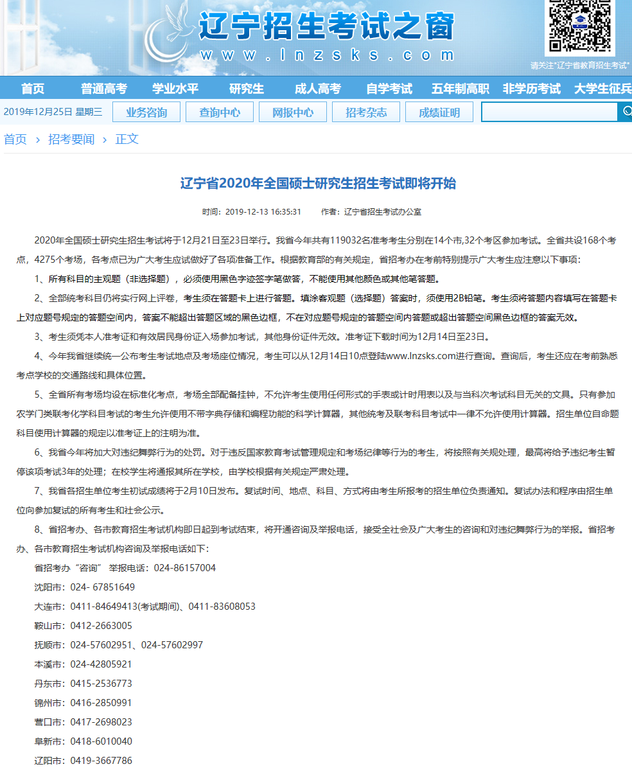Select 研究生 in navigation bar
This screenshot has width=632, height=771.
click(x=247, y=89)
